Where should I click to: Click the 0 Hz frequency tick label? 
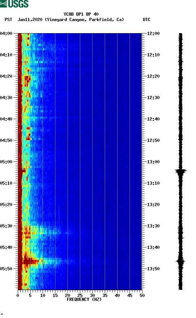pos(18,296)
